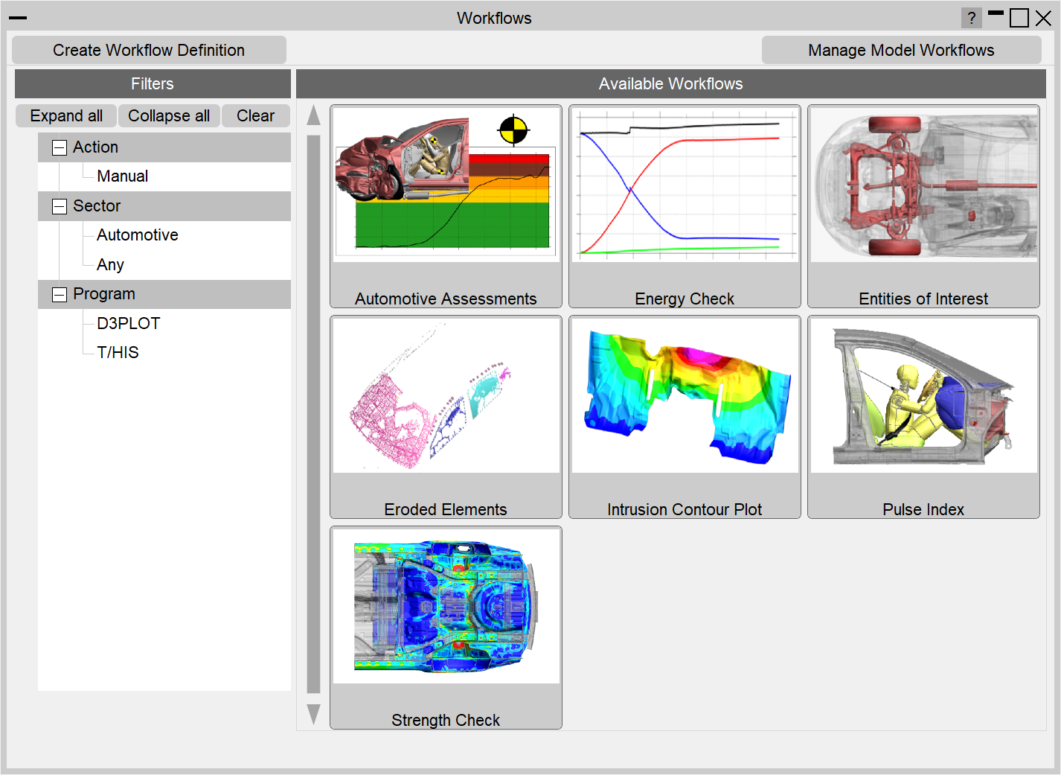Screen dimensions: 1061x775
Task: Select the D3PLOT program filter
Action: (128, 324)
